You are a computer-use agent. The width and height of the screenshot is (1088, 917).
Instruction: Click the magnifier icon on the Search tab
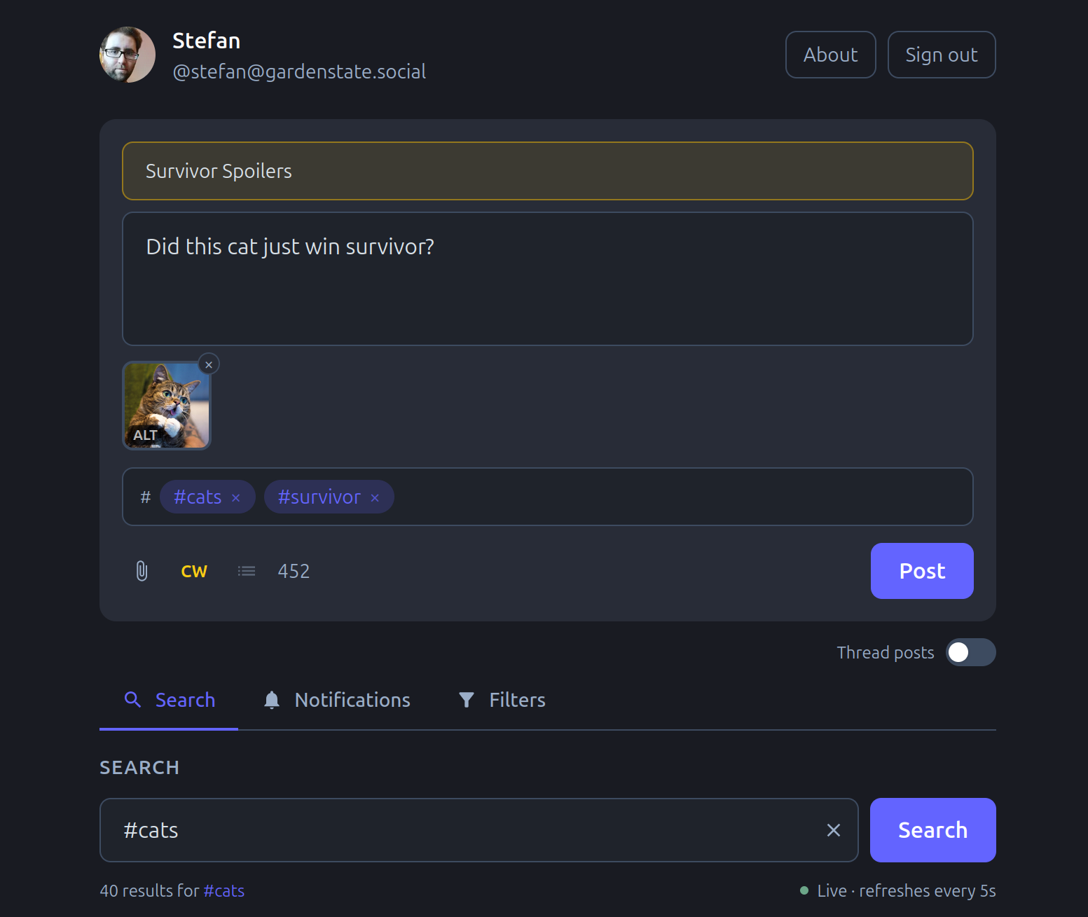(133, 700)
